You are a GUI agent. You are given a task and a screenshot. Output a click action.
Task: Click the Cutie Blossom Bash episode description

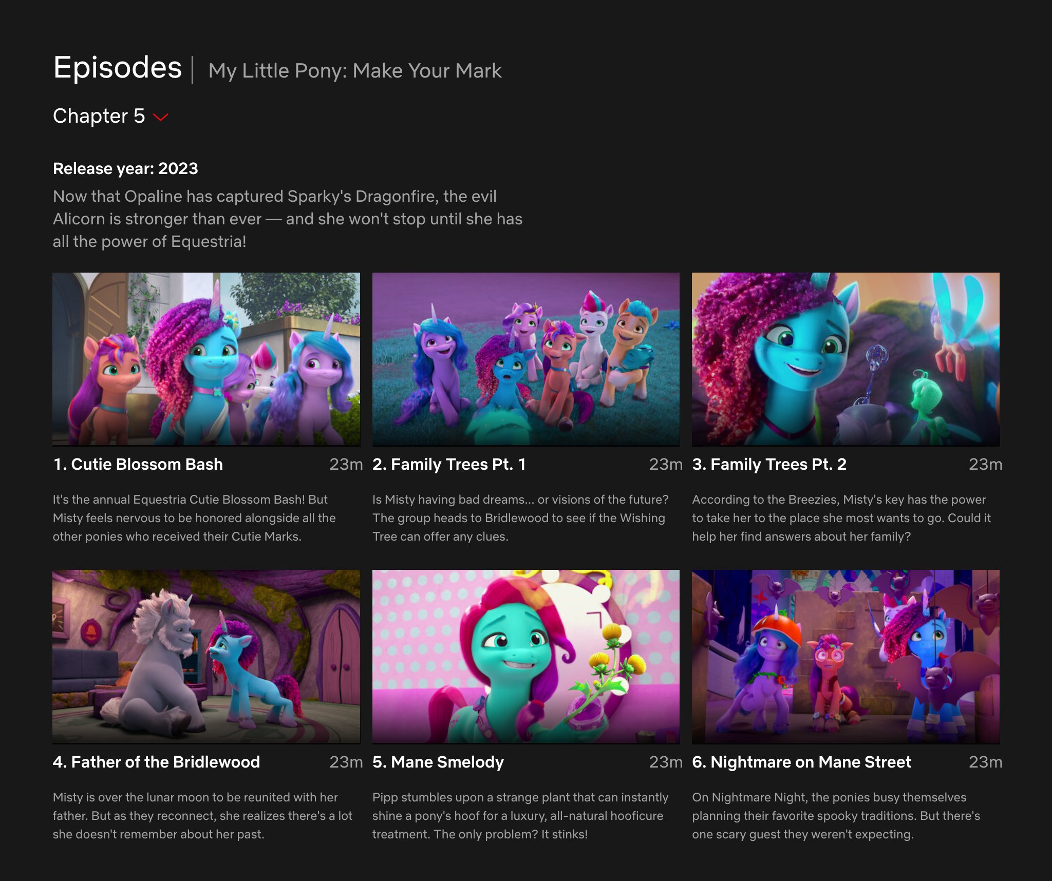pos(194,518)
